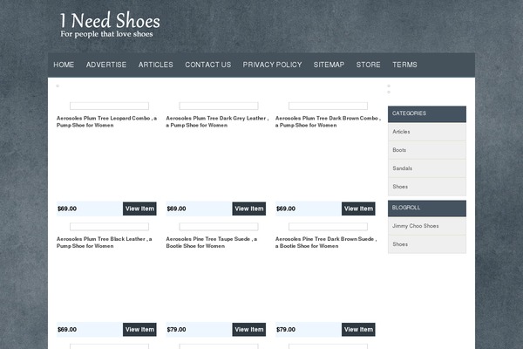Screen dimensions: 523x349
Task: Click the $69.00 price of Plum Tree Dark Grey Leather
Action: [176, 209]
